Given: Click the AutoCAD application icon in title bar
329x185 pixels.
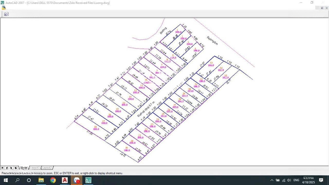Looking at the screenshot, I should click(x=2, y=3).
